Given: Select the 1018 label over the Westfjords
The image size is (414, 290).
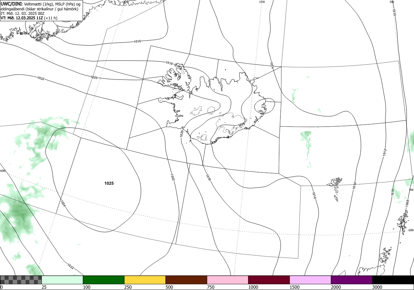Looking at the screenshot, I should (x=169, y=63).
